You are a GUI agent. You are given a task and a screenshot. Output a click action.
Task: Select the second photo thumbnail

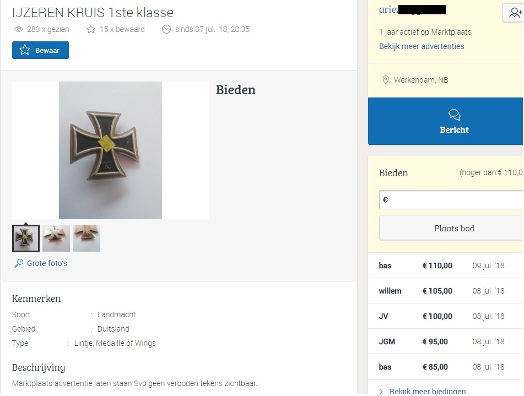click(x=56, y=238)
